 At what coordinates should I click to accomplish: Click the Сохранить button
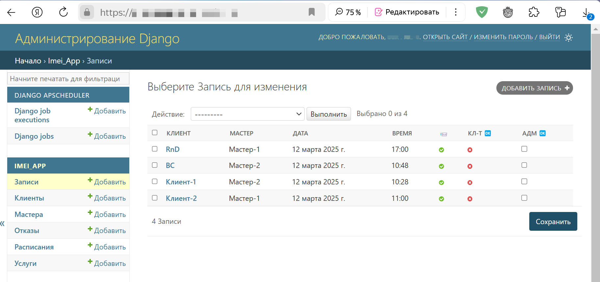553,222
